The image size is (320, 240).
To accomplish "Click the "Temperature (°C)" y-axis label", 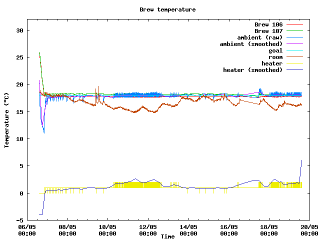I will pos(7,119).
